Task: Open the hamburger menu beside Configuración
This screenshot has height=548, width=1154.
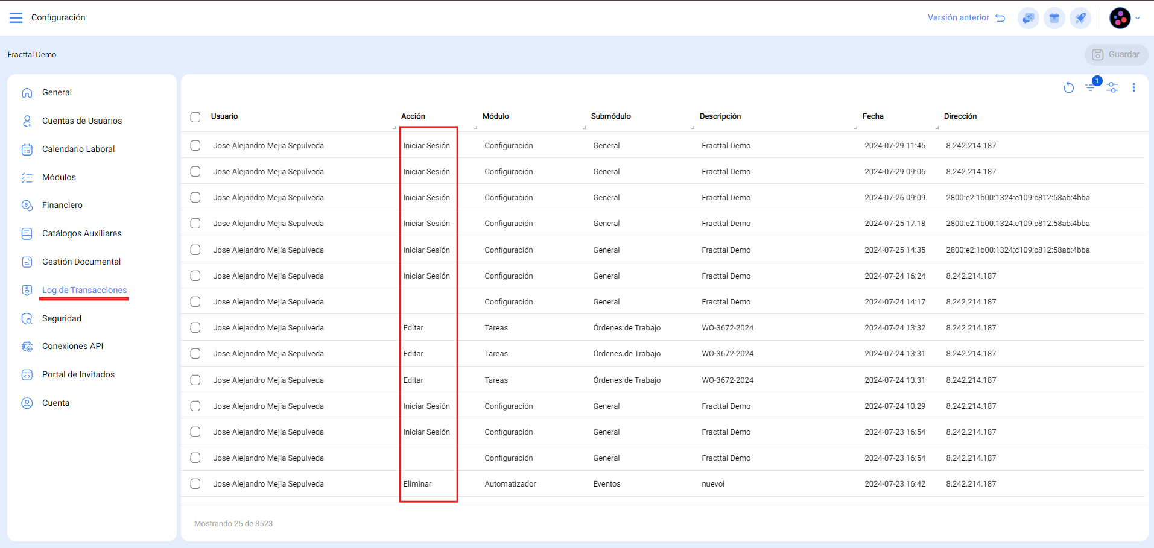Action: [16, 17]
